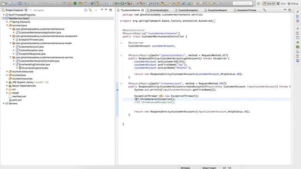This screenshot has height=169, width=301.
Task: Fold the getAccount method block
Action: tap(121, 55)
